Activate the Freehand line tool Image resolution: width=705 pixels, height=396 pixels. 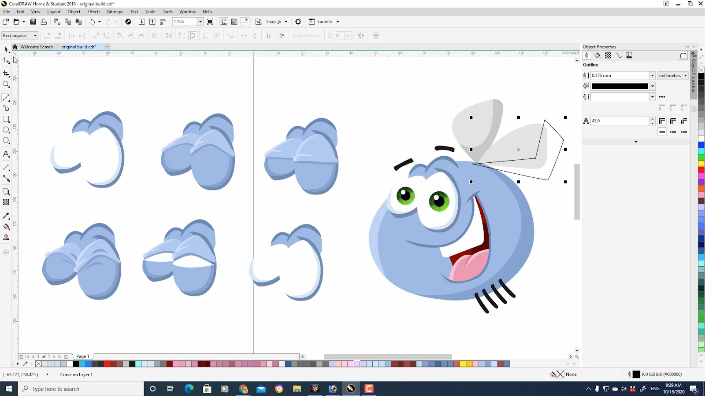(x=6, y=98)
